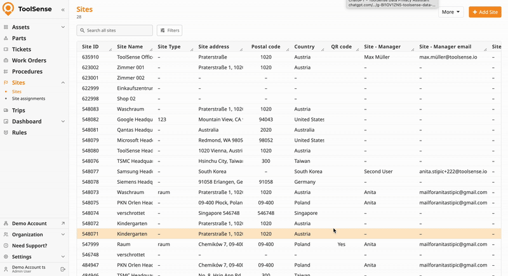Click the Parts icon in the sidebar

[6, 38]
